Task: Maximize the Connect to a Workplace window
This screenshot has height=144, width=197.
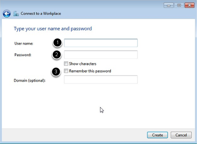Action: tap(179, 5)
